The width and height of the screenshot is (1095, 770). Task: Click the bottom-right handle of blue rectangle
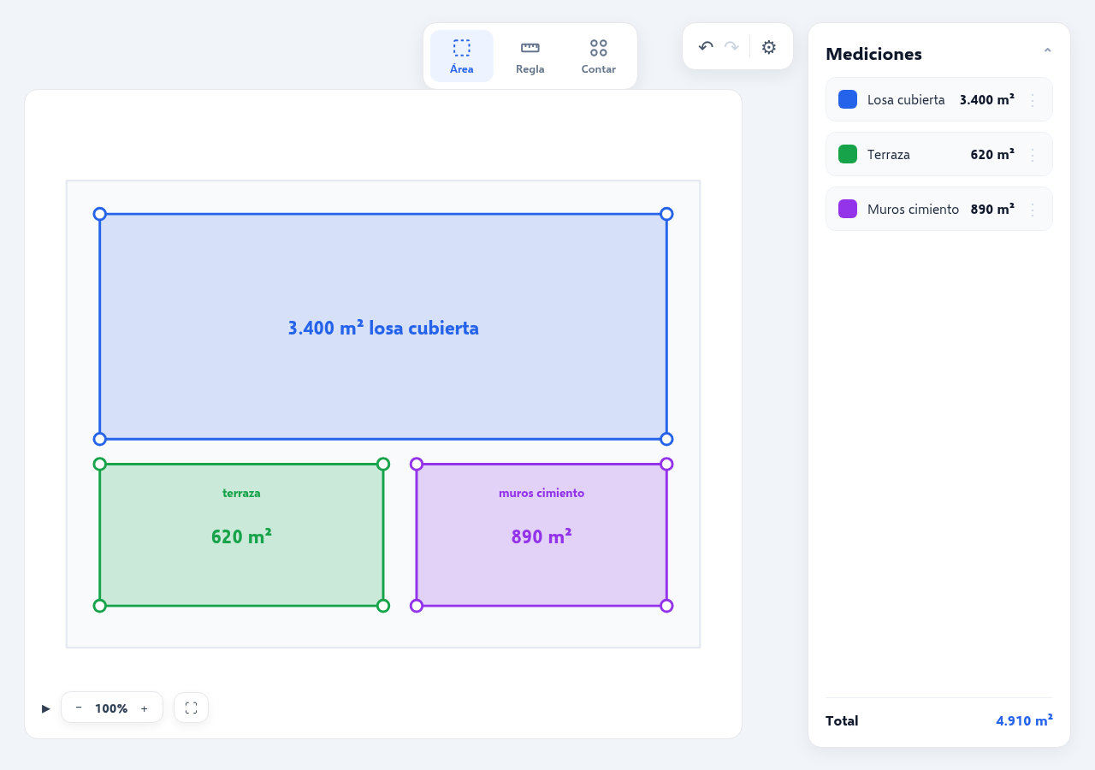pos(666,439)
